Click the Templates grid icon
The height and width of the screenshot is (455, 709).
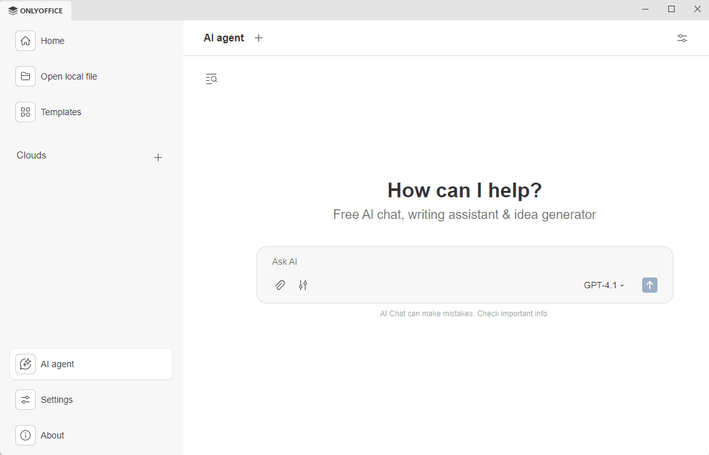25,112
